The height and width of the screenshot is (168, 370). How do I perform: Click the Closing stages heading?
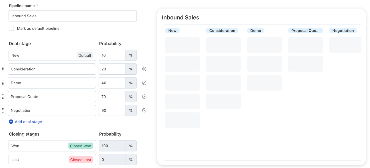(x=24, y=134)
